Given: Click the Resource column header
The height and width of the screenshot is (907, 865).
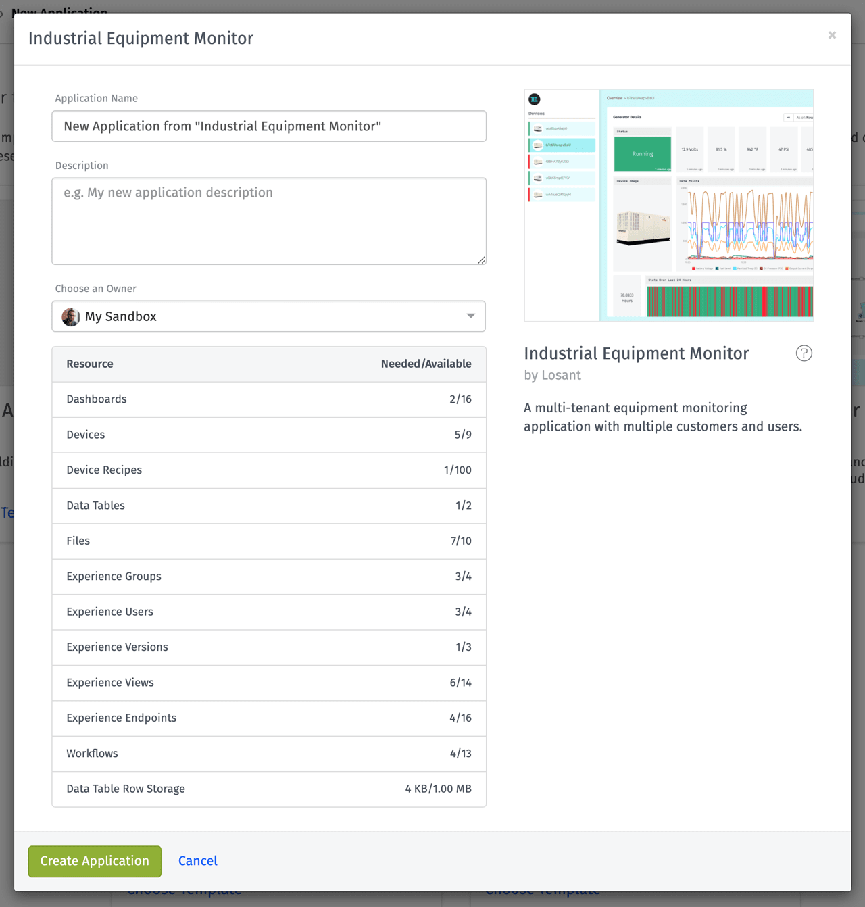Looking at the screenshot, I should 89,364.
